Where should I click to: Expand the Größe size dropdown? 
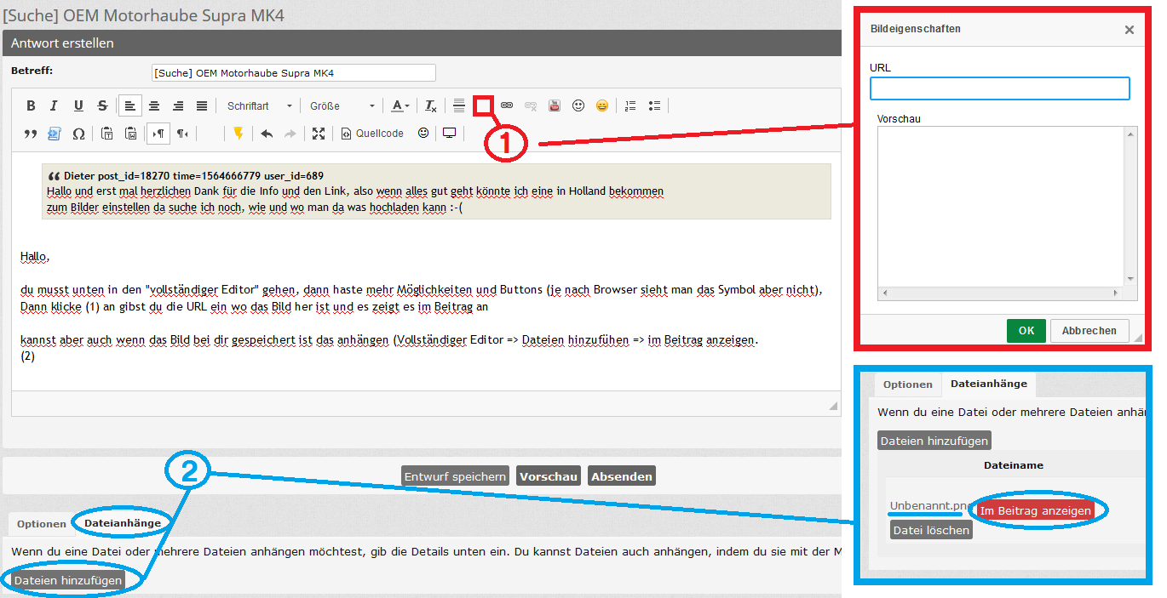tap(342, 106)
